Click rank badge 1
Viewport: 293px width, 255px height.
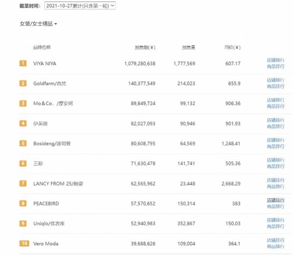[x=23, y=63]
